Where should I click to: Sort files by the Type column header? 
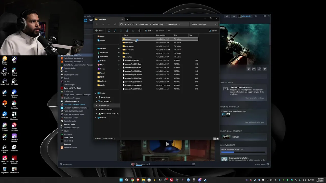pos(181,35)
